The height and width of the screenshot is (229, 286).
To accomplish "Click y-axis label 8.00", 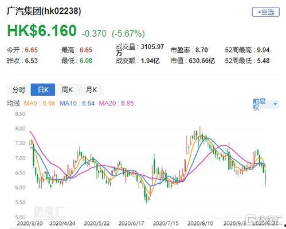I will point(20,129).
